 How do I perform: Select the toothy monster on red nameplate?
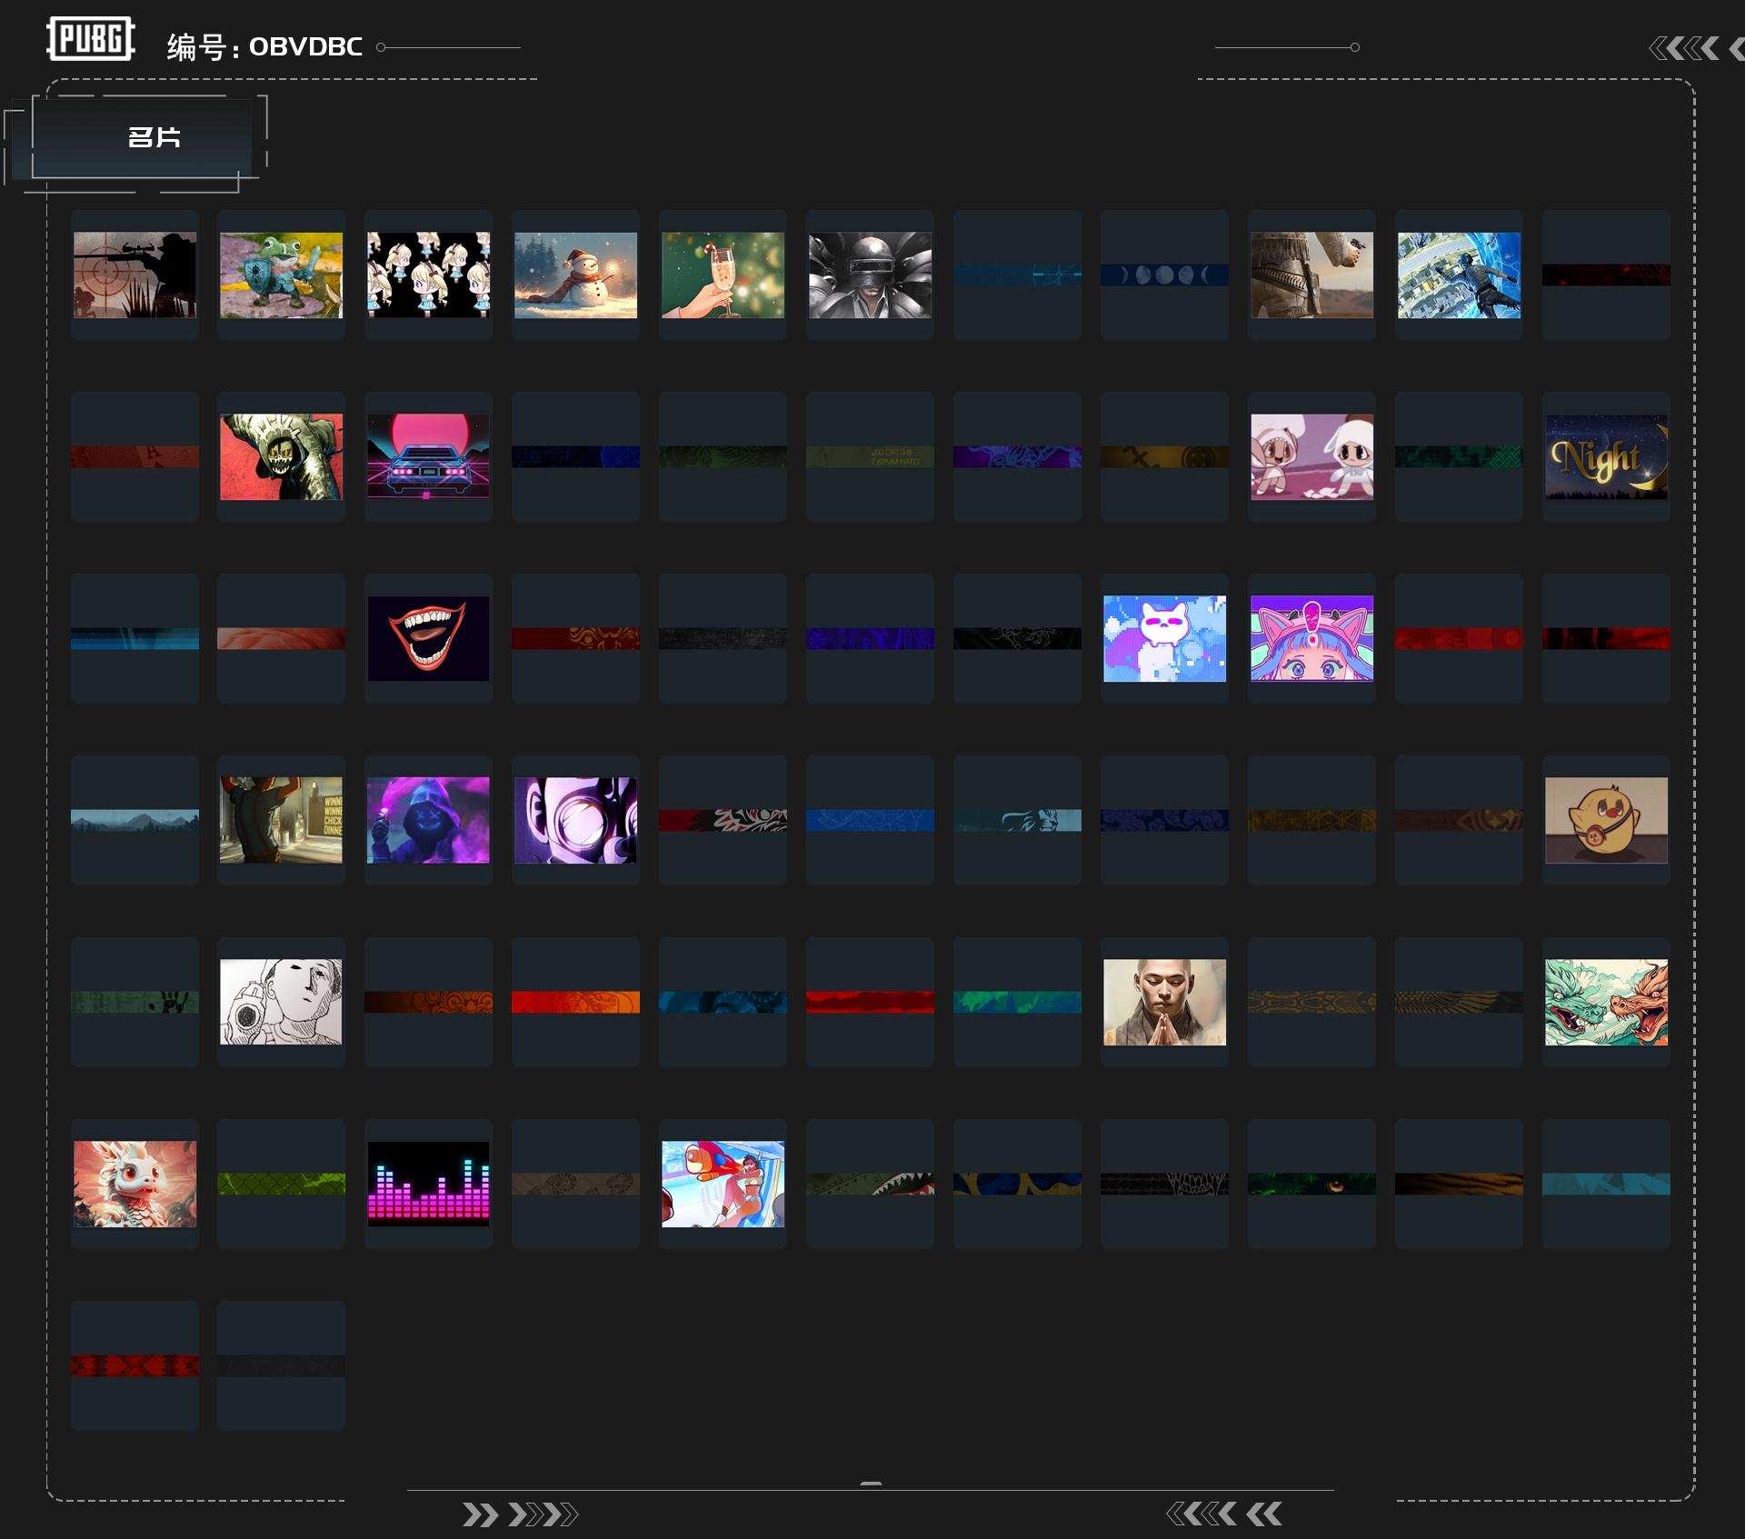[282, 456]
